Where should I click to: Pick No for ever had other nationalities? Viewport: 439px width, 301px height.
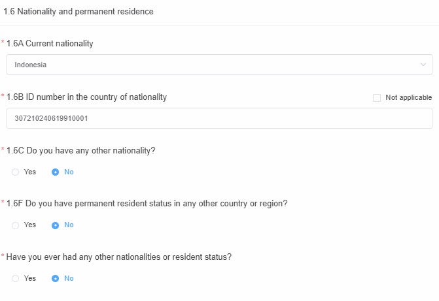56,278
